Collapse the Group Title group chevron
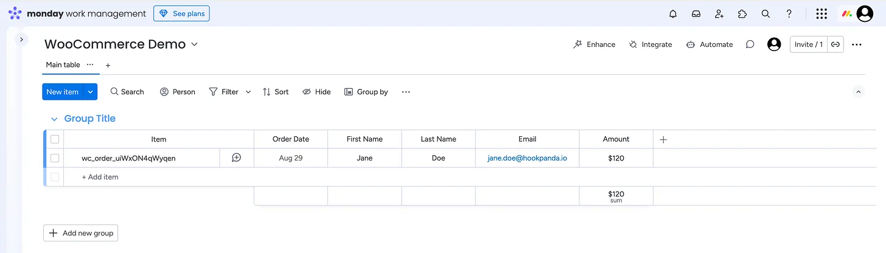The image size is (886, 253). coord(54,119)
